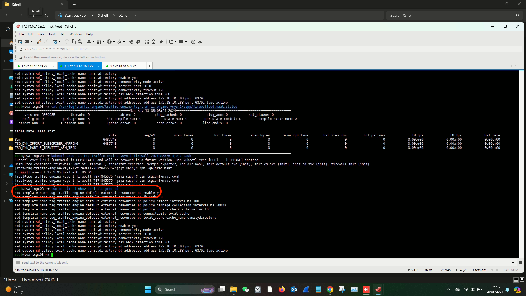This screenshot has width=526, height=296.
Task: Open the Tools menu
Action: click(x=52, y=34)
